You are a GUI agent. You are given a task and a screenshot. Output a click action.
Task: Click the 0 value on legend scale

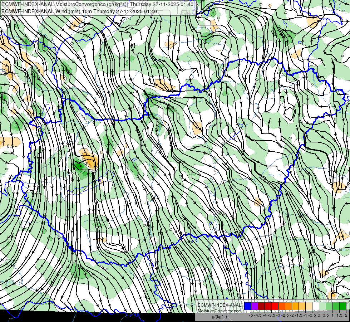click(319, 315)
